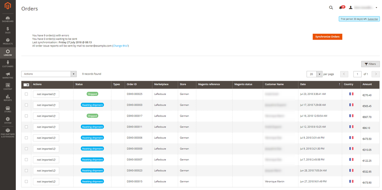
Task: Check the row for order D3M0-000015
Action: tap(26, 181)
